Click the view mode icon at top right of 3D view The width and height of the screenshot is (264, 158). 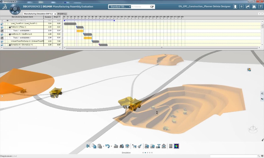(x=249, y=69)
